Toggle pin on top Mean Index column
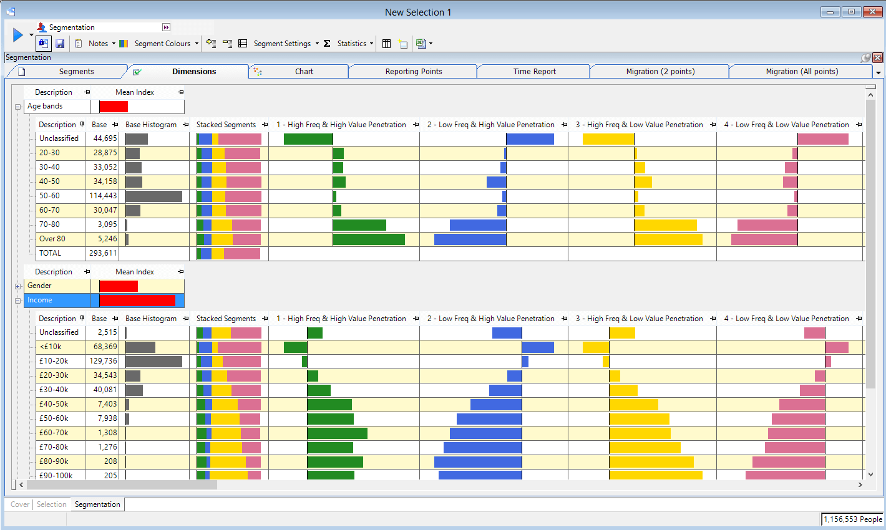The width and height of the screenshot is (886, 530). (180, 92)
